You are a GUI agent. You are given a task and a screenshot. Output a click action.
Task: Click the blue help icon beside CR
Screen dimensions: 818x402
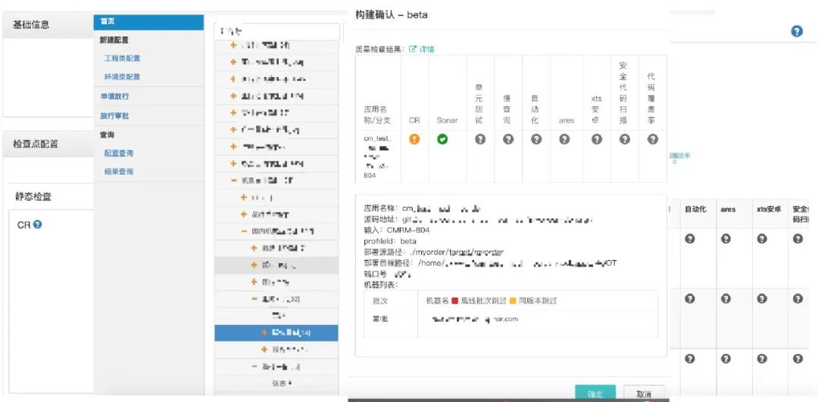(38, 224)
